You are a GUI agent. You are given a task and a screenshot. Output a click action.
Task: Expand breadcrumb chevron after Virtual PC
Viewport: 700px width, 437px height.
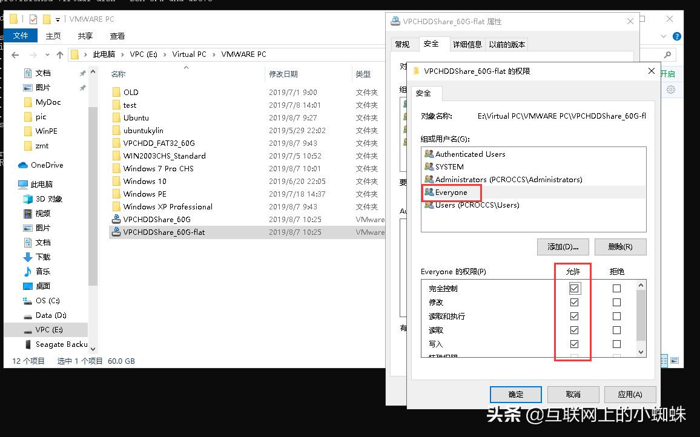point(214,54)
